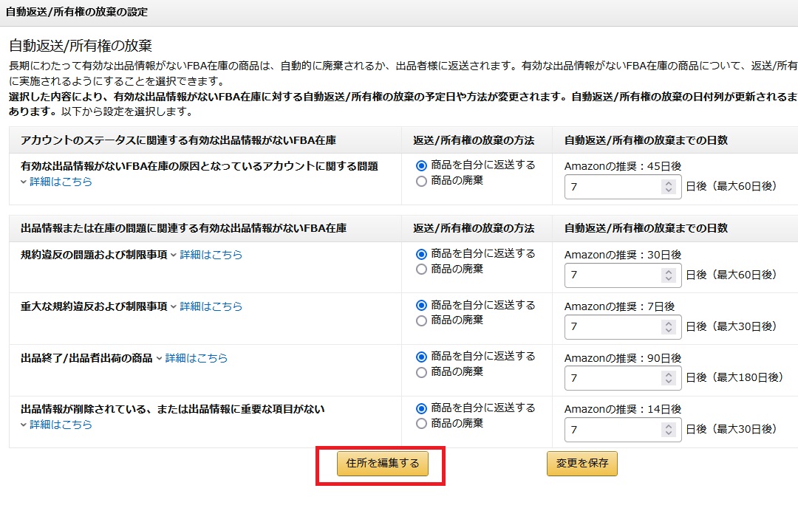The image size is (798, 508).
Task: Pick 商品の廃棄 for 出品終了/出品者出荷の商品
Action: pyautogui.click(x=421, y=372)
